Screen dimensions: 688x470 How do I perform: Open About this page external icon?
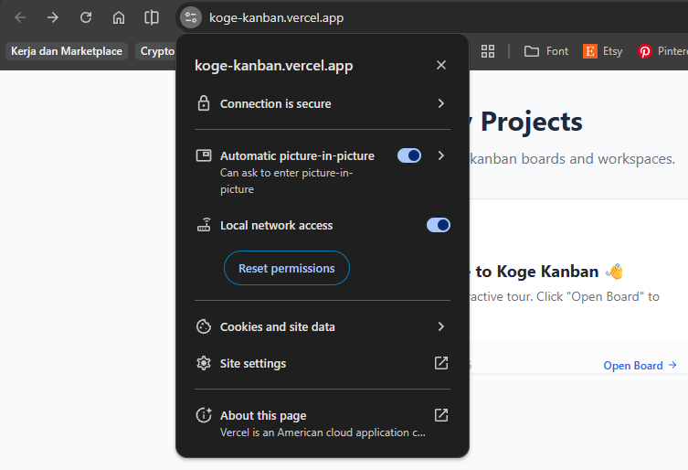click(x=440, y=415)
